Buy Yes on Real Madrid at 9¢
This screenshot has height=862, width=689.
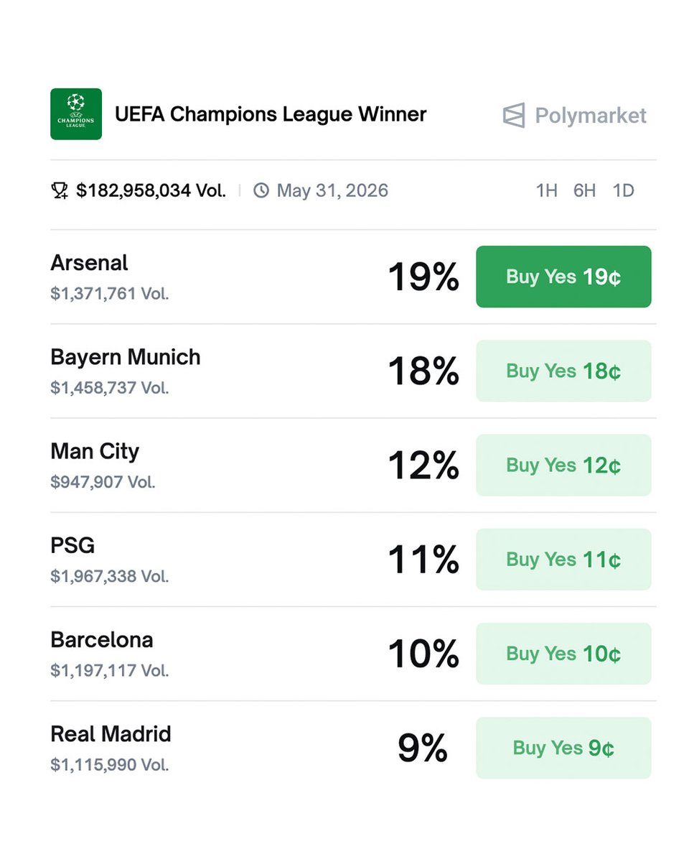pyautogui.click(x=563, y=748)
